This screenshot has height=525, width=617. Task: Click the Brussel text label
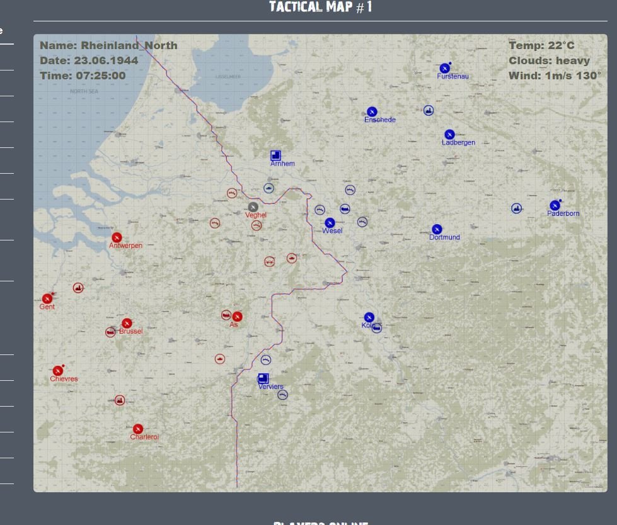(130, 331)
